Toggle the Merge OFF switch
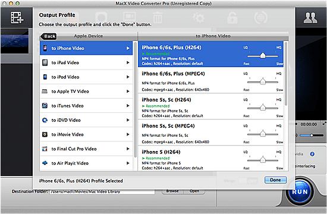Viewport: 327px width, 214px height. (x=248, y=181)
